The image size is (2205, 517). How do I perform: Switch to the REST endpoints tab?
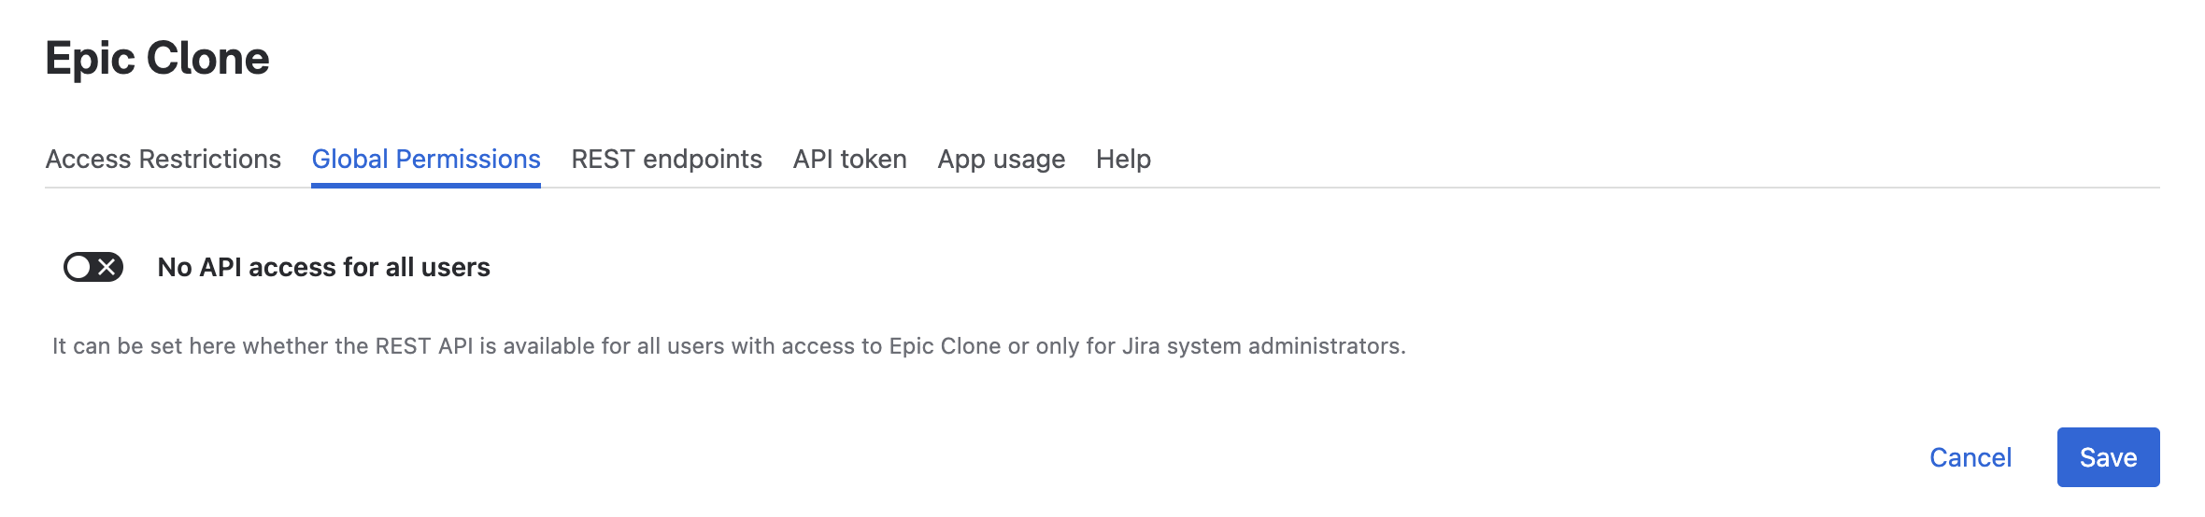[x=666, y=160]
